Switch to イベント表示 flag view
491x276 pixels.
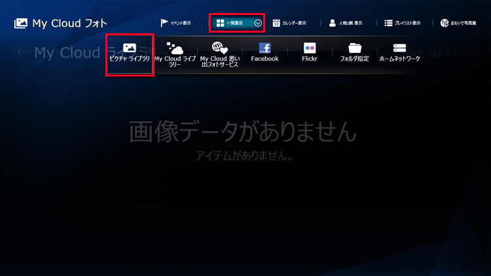pos(175,23)
